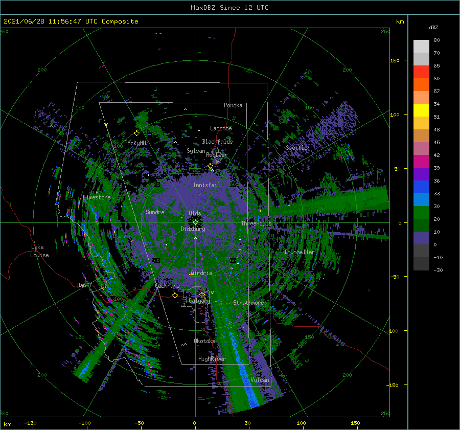Click the Olds city label
460x430 pixels.
(195, 213)
